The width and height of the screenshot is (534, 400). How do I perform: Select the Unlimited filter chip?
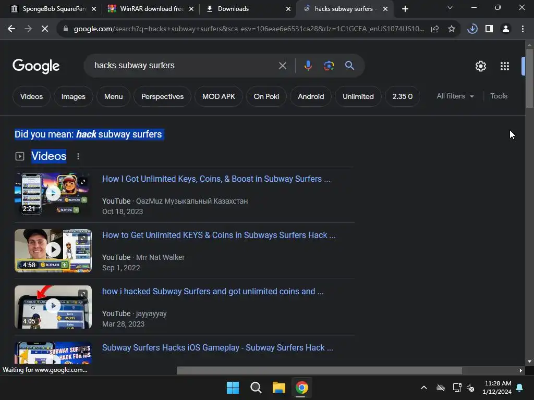[x=358, y=96]
